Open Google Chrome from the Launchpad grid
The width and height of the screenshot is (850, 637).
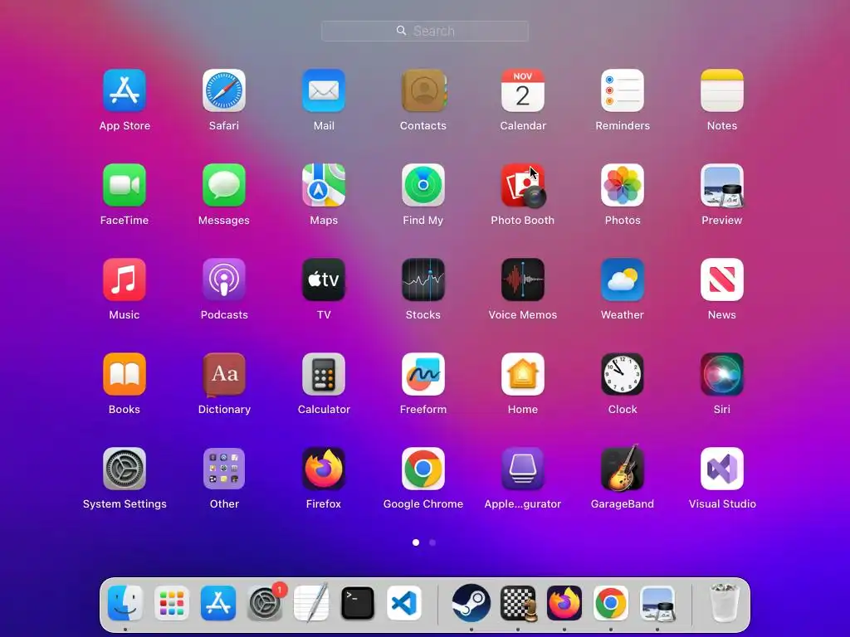pos(423,469)
